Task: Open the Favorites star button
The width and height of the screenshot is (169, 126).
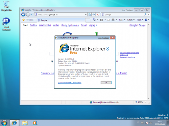Action: click(28, 20)
